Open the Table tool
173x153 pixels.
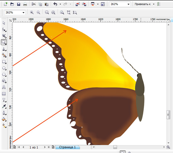pos(4,94)
